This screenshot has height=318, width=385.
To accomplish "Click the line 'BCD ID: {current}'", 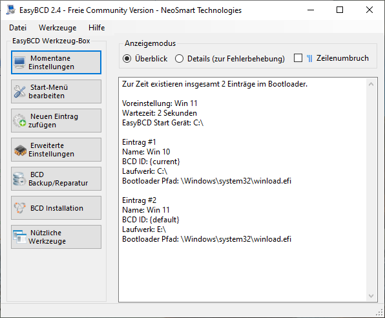I will click(151, 162).
